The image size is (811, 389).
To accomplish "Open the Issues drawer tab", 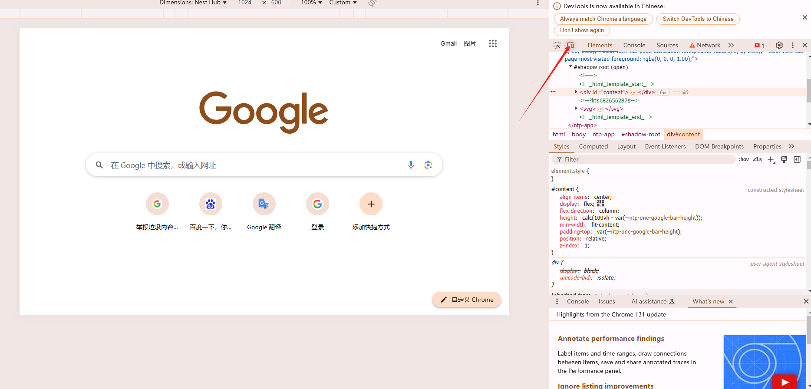I will point(607,301).
